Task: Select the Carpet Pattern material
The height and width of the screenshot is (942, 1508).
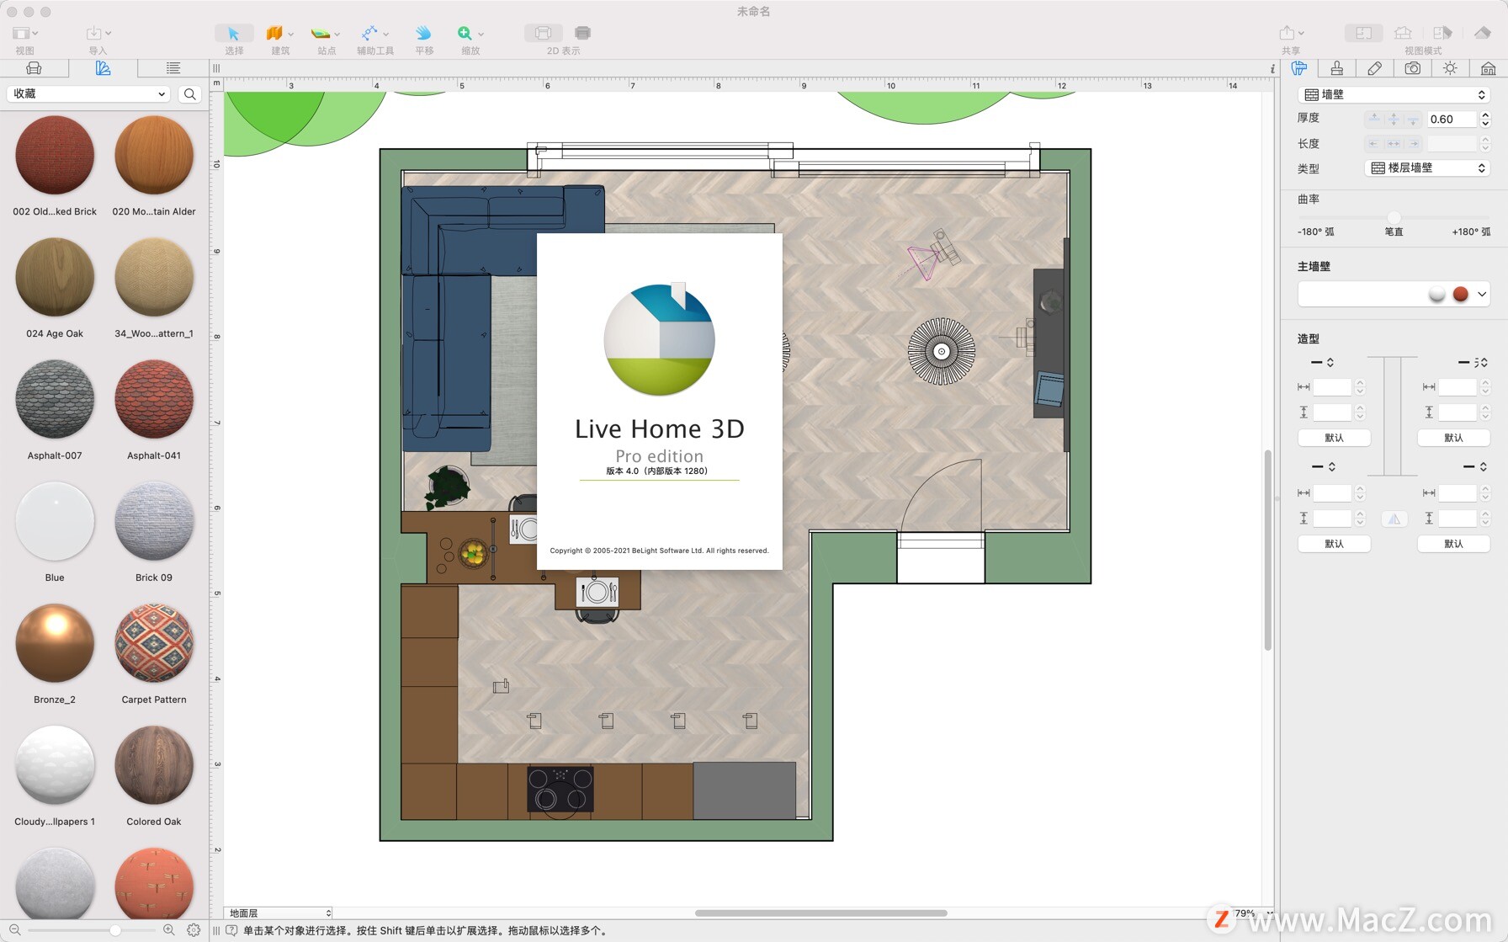Action: [154, 644]
